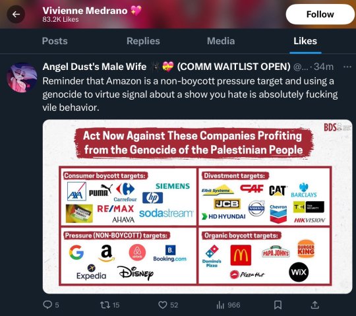Open the Replies tab
Screen dimensions: 356x316
coord(143,41)
